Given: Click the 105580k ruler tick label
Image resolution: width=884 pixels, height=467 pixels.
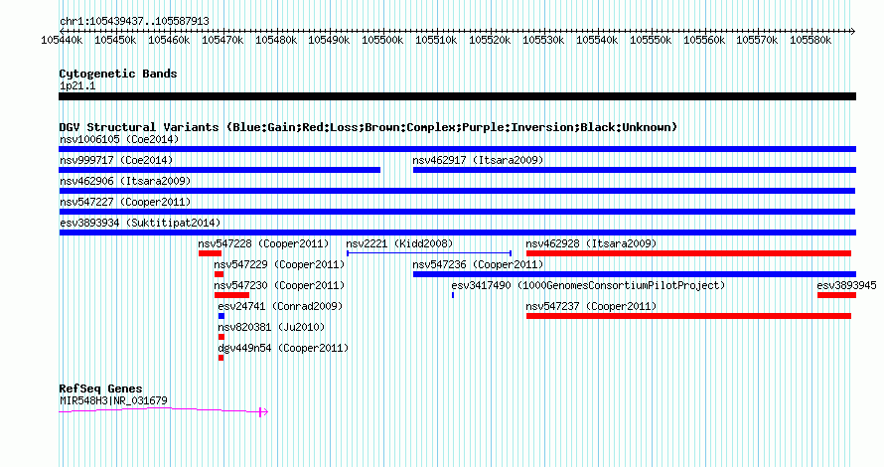Looking at the screenshot, I should (x=810, y=41).
